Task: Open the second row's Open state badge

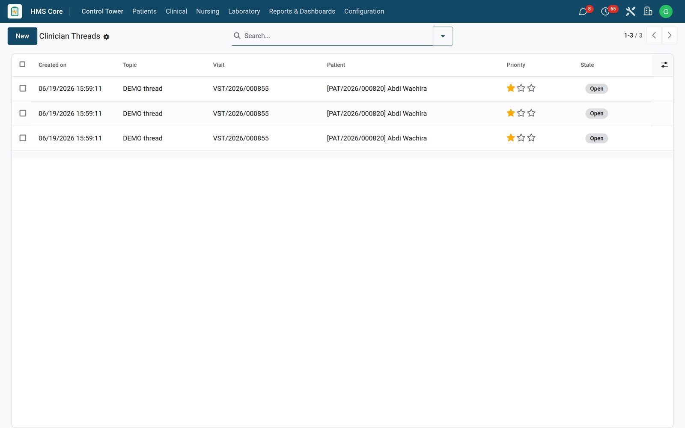Action: pyautogui.click(x=596, y=113)
